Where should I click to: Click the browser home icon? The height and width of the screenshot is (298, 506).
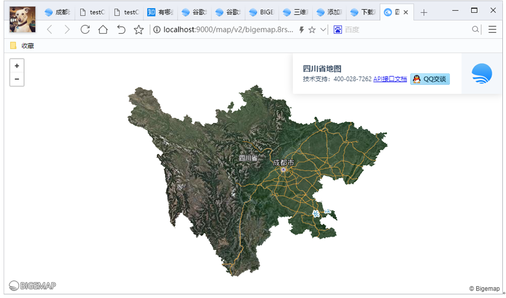pos(102,29)
